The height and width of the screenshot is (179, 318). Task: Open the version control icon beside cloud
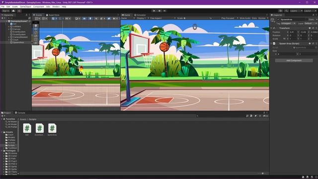[19, 11]
